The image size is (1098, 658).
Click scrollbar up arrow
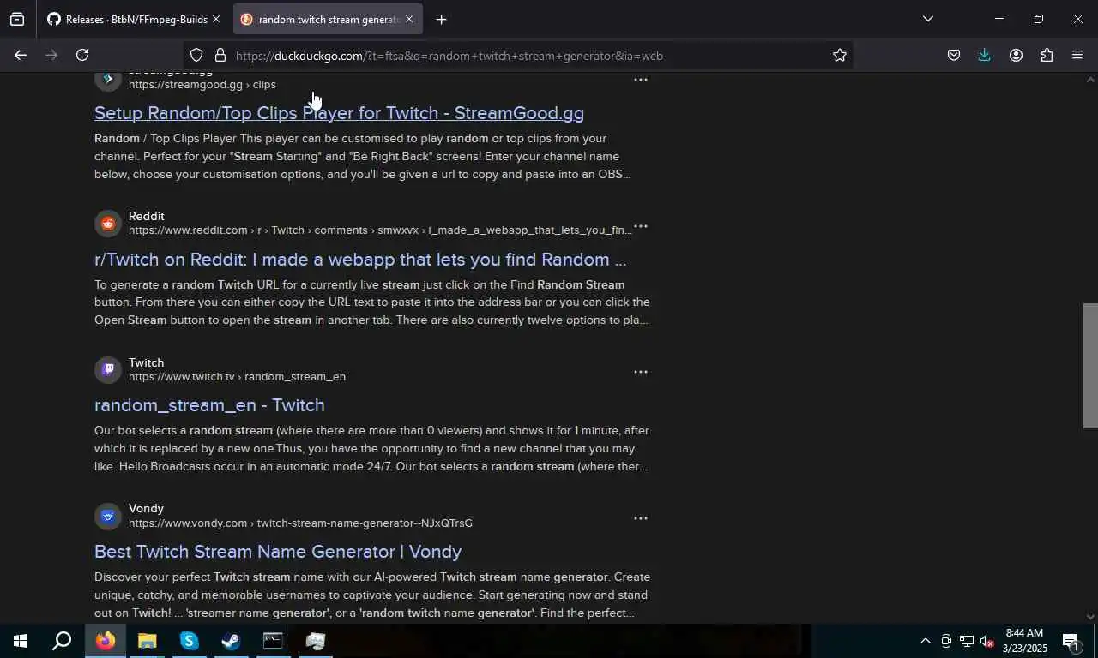click(x=1090, y=80)
